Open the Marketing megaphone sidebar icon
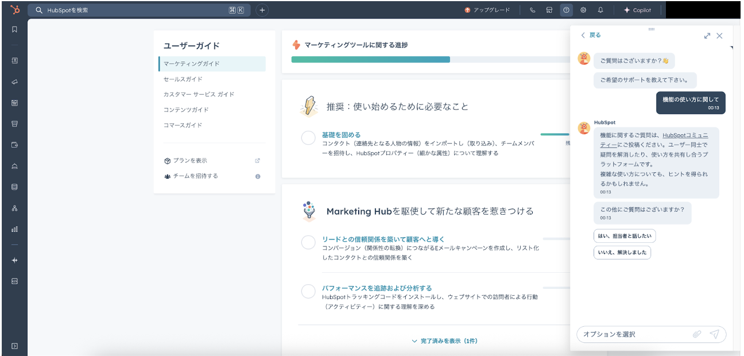Screen dimensions: 744x356 pyautogui.click(x=15, y=82)
